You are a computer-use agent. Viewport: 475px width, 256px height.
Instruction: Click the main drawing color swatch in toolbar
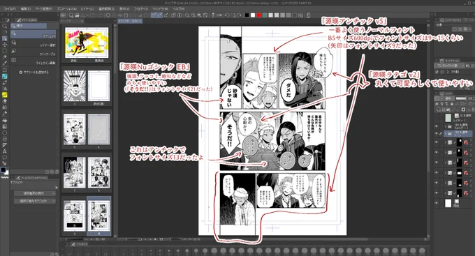[x=3, y=170]
